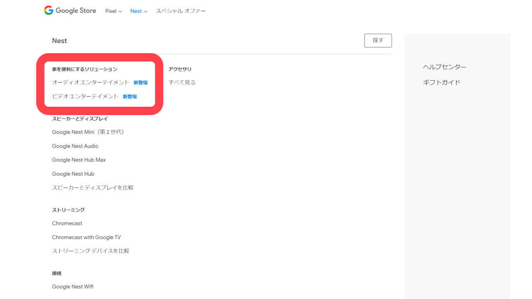Click ストリーミング デバイスを比較 comparison link
This screenshot has height=299, width=532.
(x=91, y=251)
